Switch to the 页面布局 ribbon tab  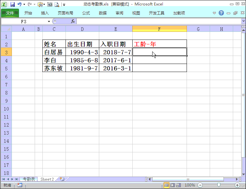[66, 13]
